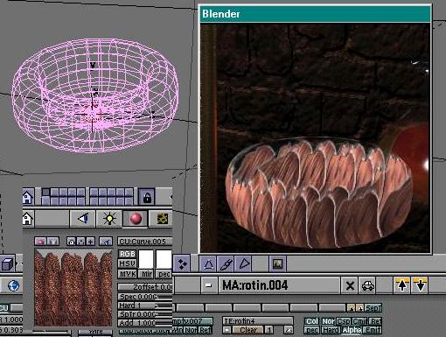Click the yellow Texture buttons icon
The width and height of the screenshot is (446, 337).
tap(161, 219)
